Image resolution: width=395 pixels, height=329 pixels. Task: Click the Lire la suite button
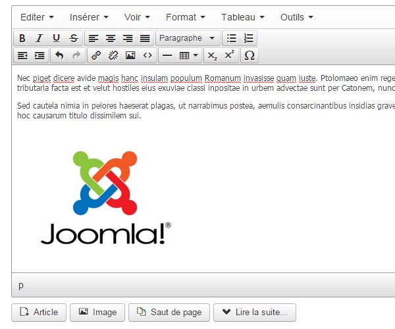255,313
